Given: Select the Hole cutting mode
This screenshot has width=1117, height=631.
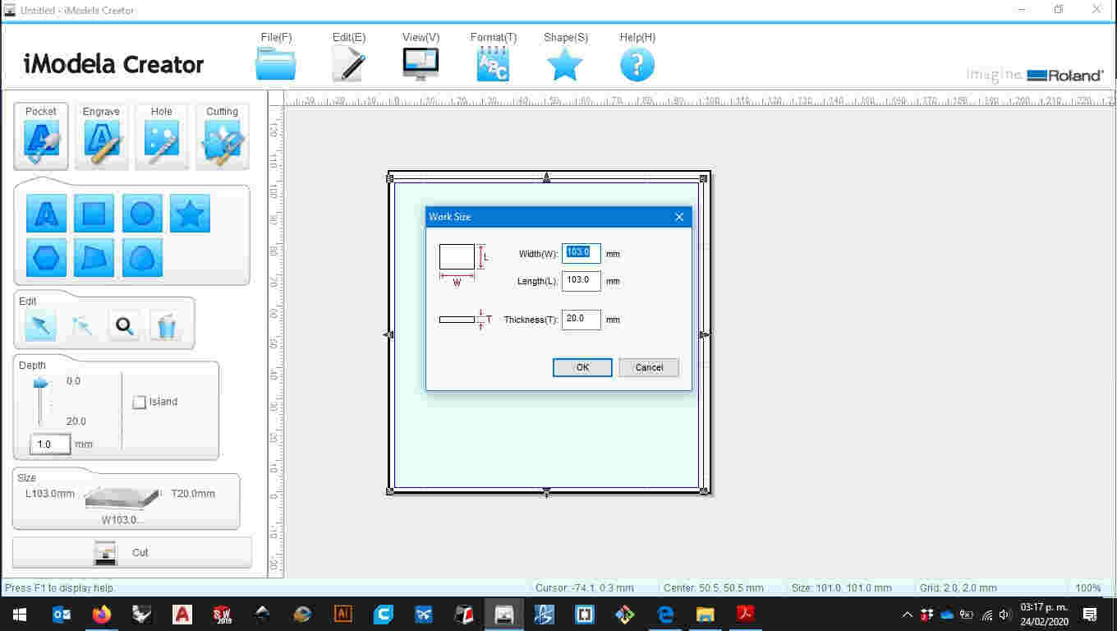Looking at the screenshot, I should pyautogui.click(x=162, y=136).
